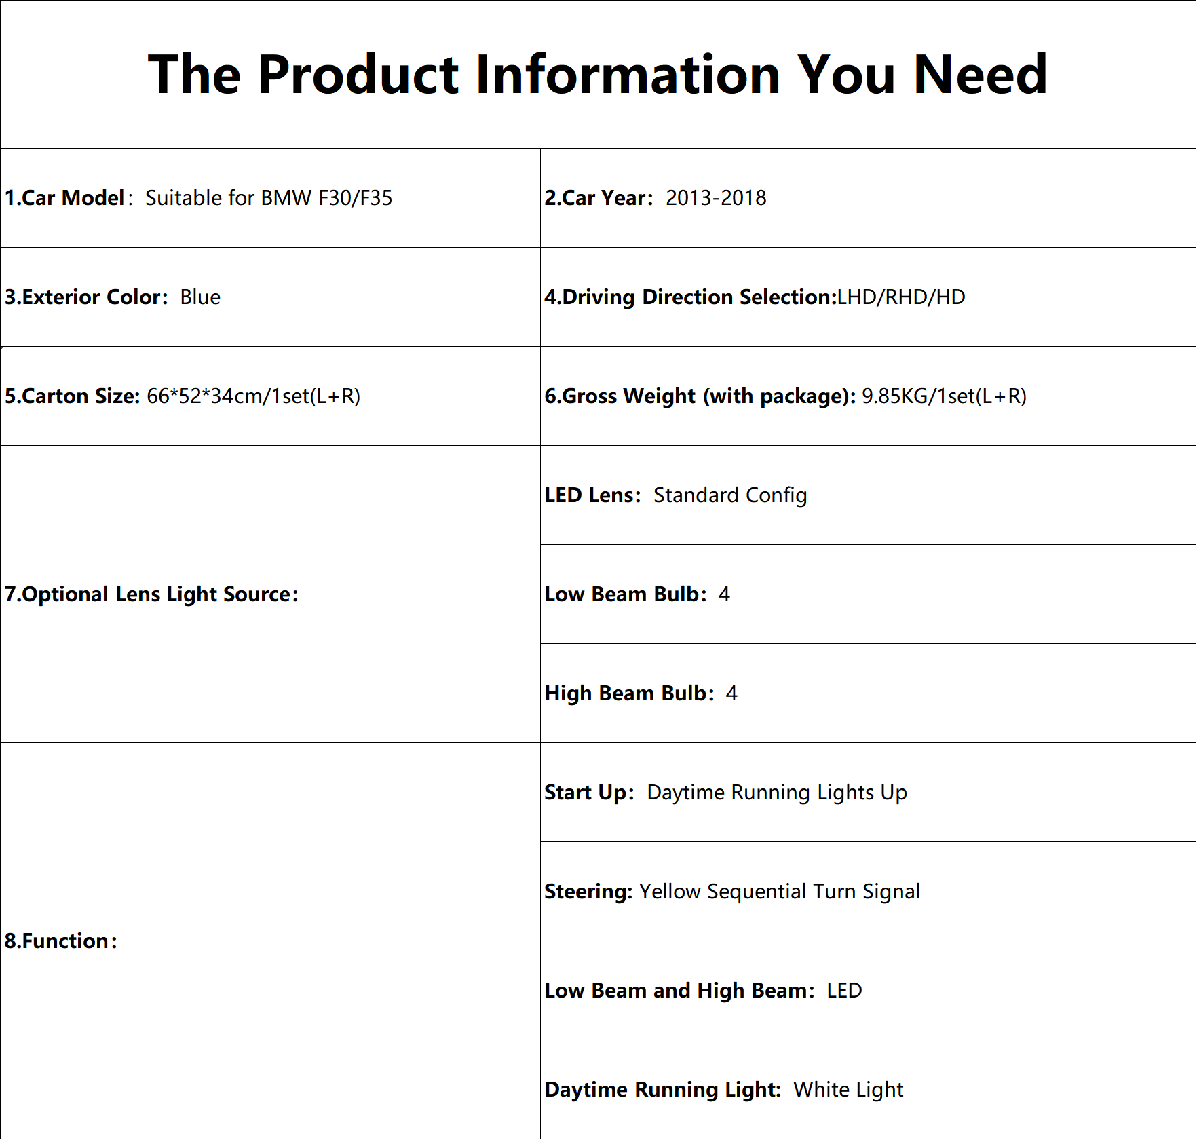The image size is (1197, 1140).
Task: Click the 'LHD/RHD/HD' value text
Action: pos(901,297)
